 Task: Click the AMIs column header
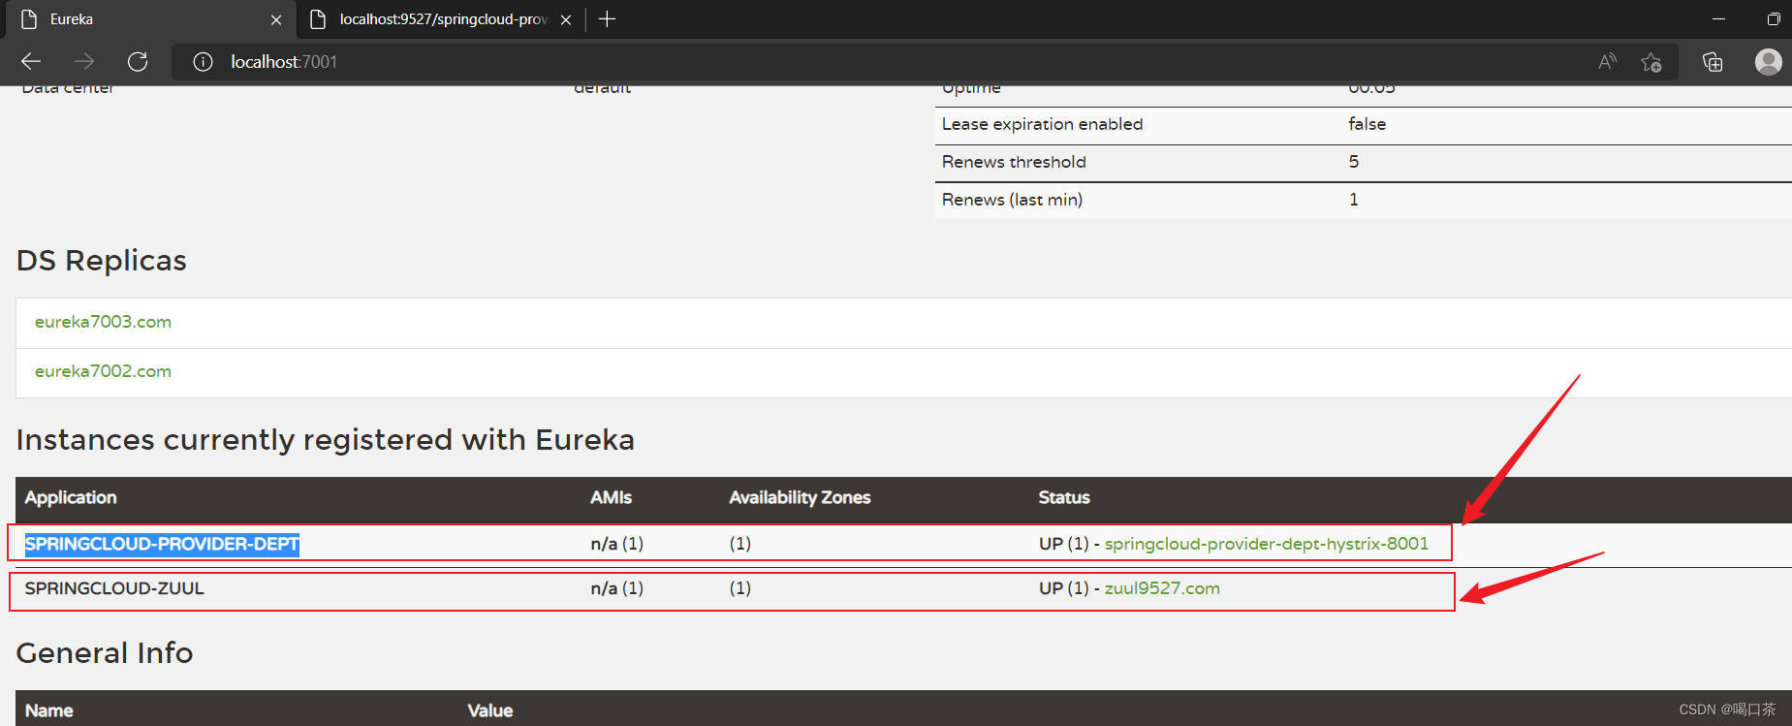click(x=611, y=497)
